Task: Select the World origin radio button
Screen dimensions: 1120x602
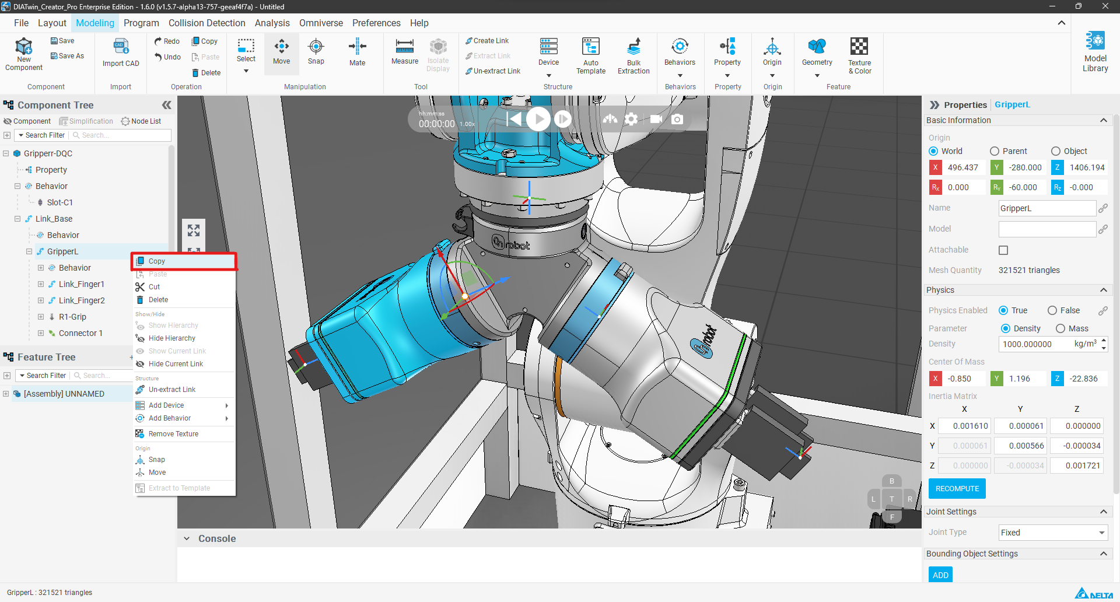Action: pyautogui.click(x=933, y=151)
